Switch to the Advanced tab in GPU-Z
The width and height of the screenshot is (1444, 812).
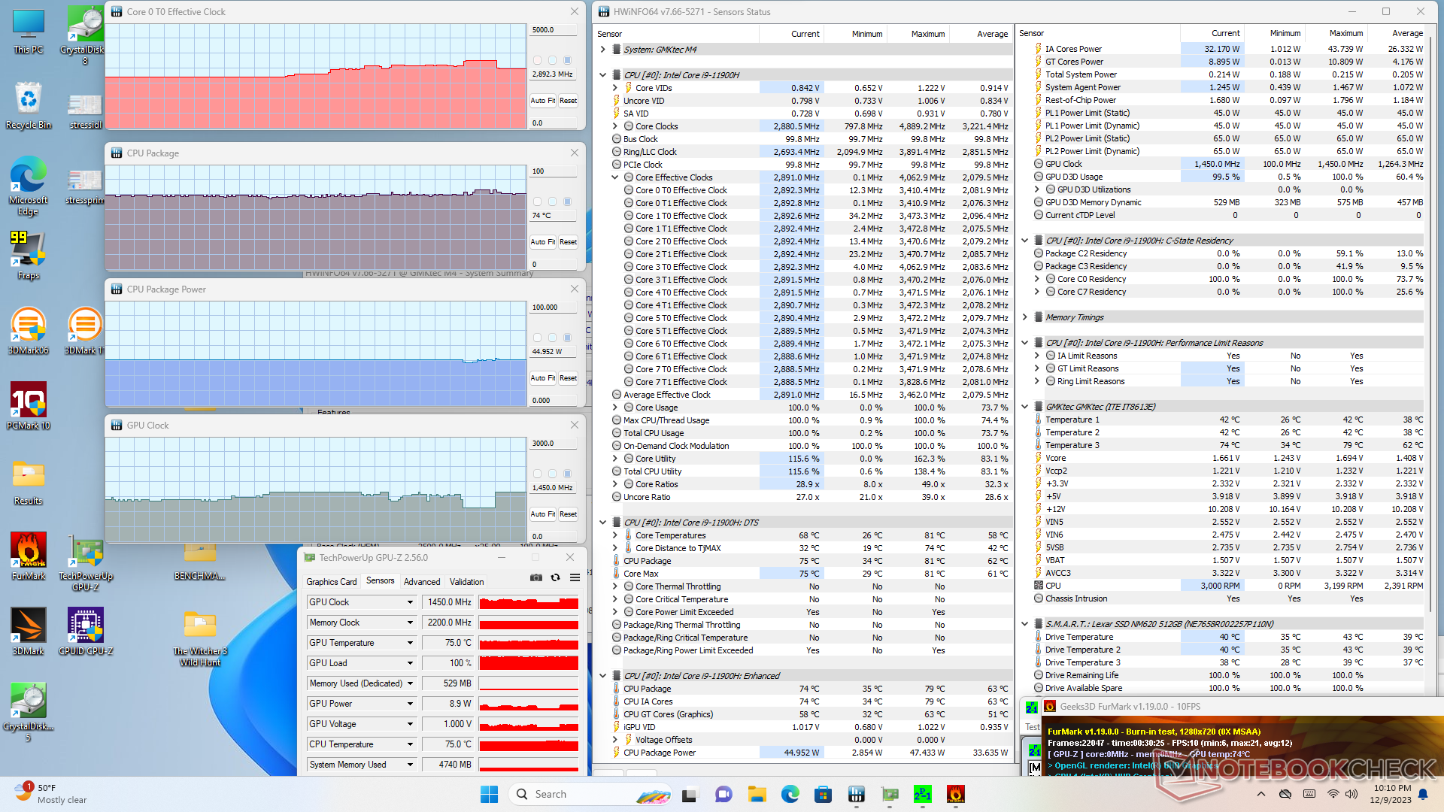pos(422,581)
